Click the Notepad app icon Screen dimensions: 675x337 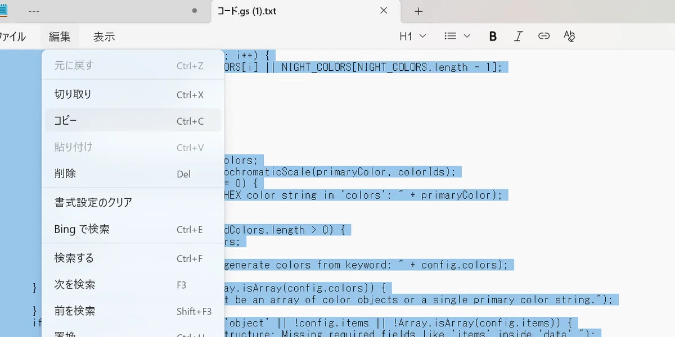pos(3,11)
